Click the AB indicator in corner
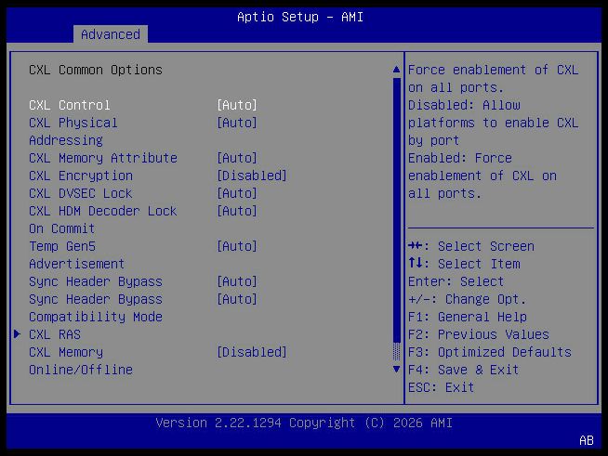 pos(587,440)
